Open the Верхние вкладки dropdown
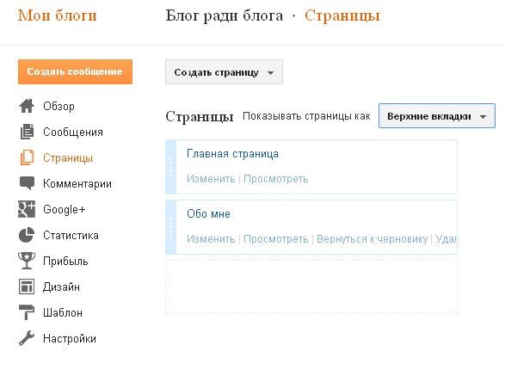The width and height of the screenshot is (505, 370). point(437,116)
